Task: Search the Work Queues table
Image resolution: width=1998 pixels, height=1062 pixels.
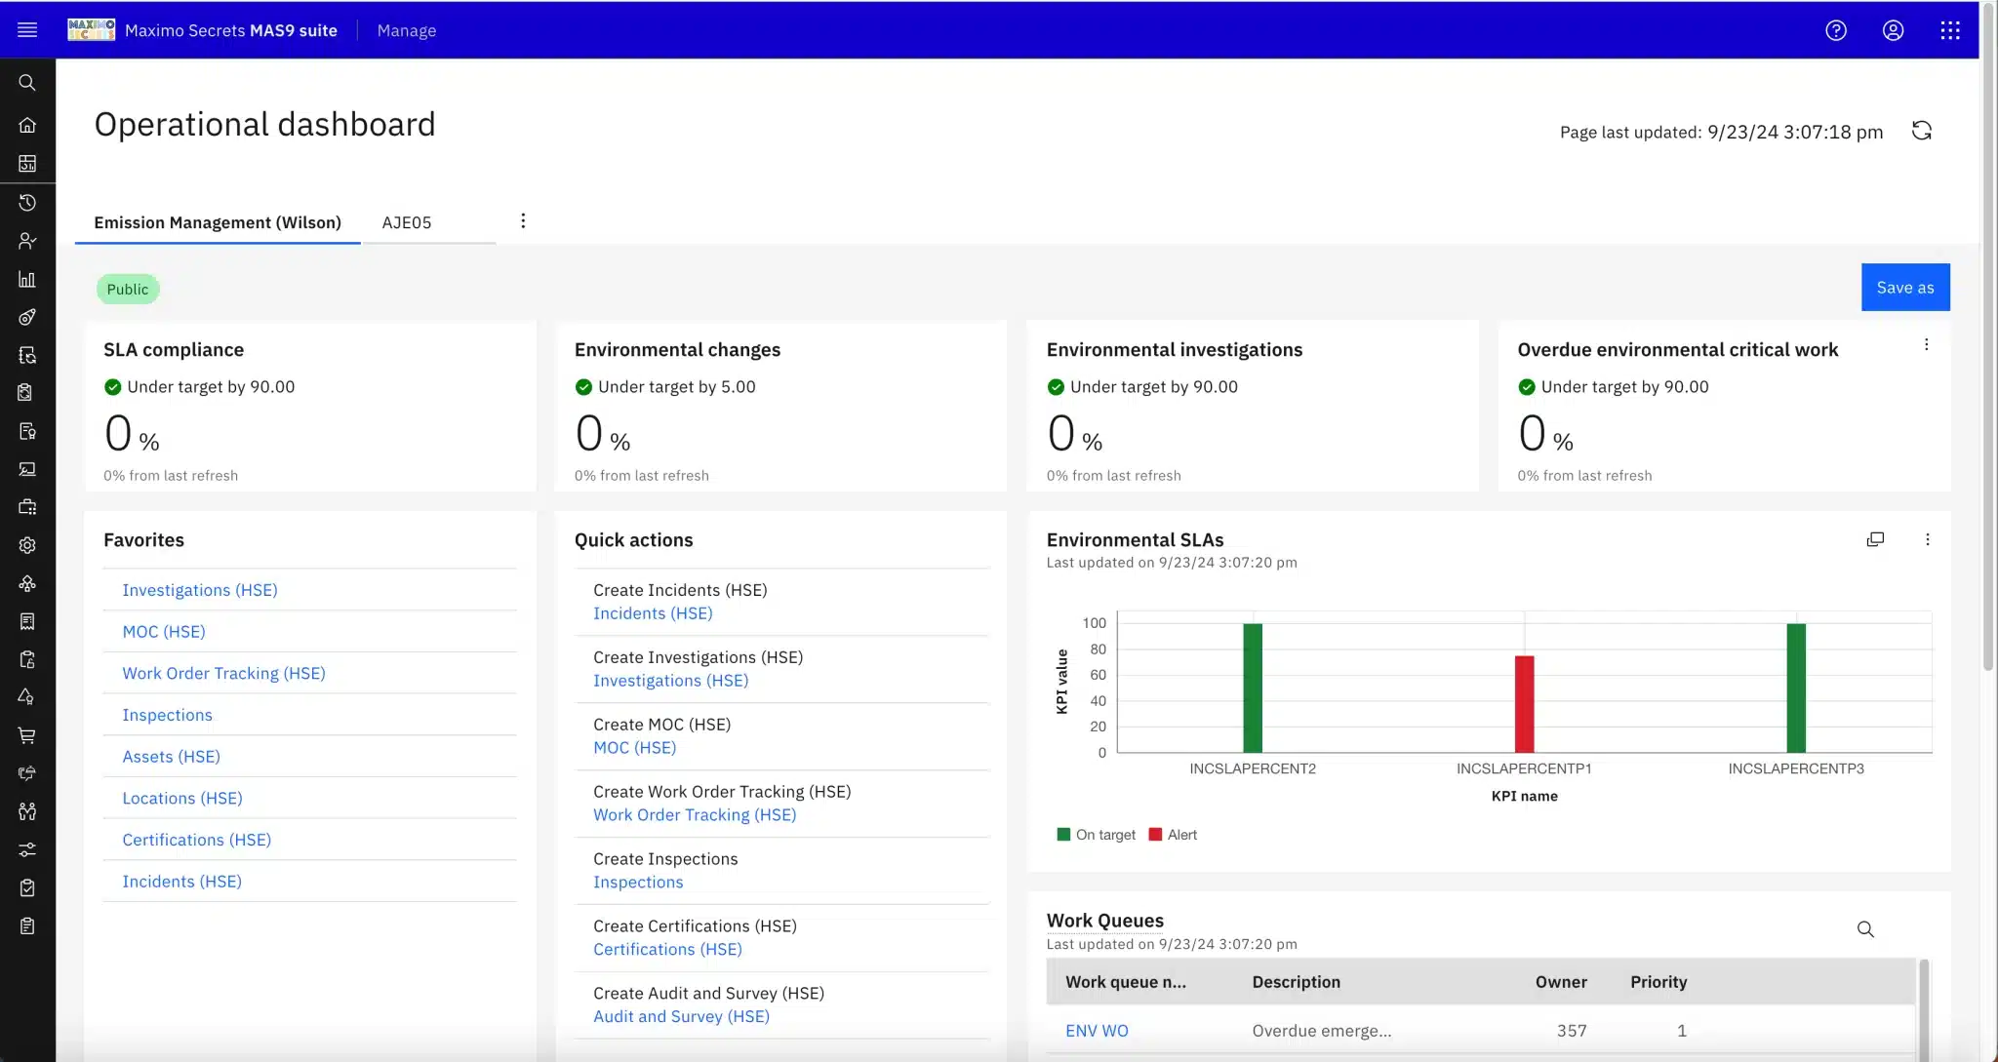Action: coord(1865,929)
